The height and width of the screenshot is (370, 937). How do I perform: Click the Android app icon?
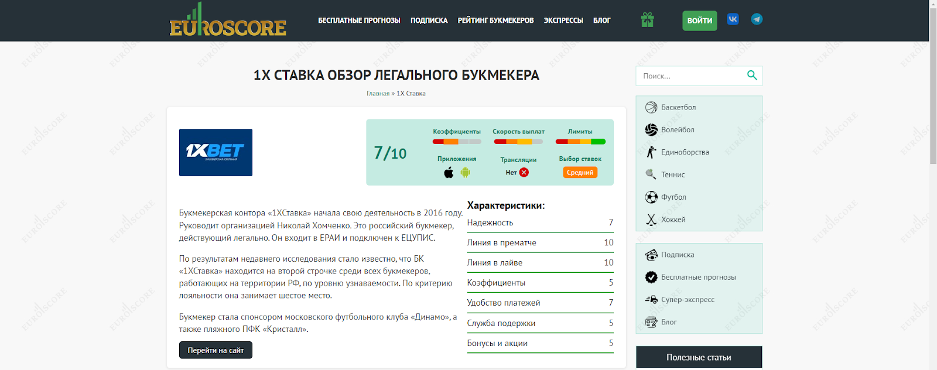pyautogui.click(x=466, y=172)
